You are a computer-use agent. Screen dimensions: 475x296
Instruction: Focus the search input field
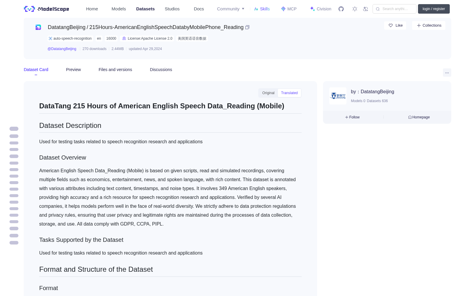tap(395, 9)
